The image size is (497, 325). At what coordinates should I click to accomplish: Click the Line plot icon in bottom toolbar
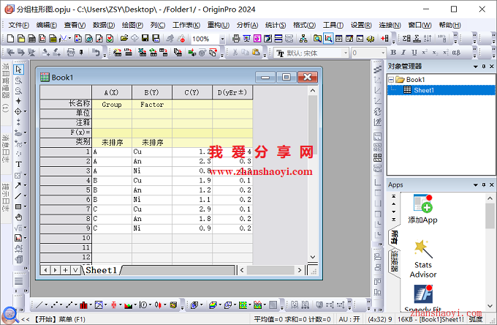pyautogui.click(x=39, y=305)
